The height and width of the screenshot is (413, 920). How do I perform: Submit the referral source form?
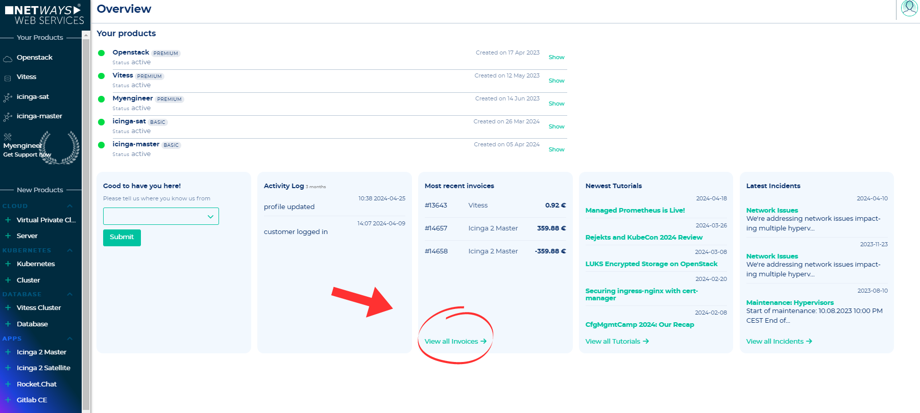(x=122, y=237)
